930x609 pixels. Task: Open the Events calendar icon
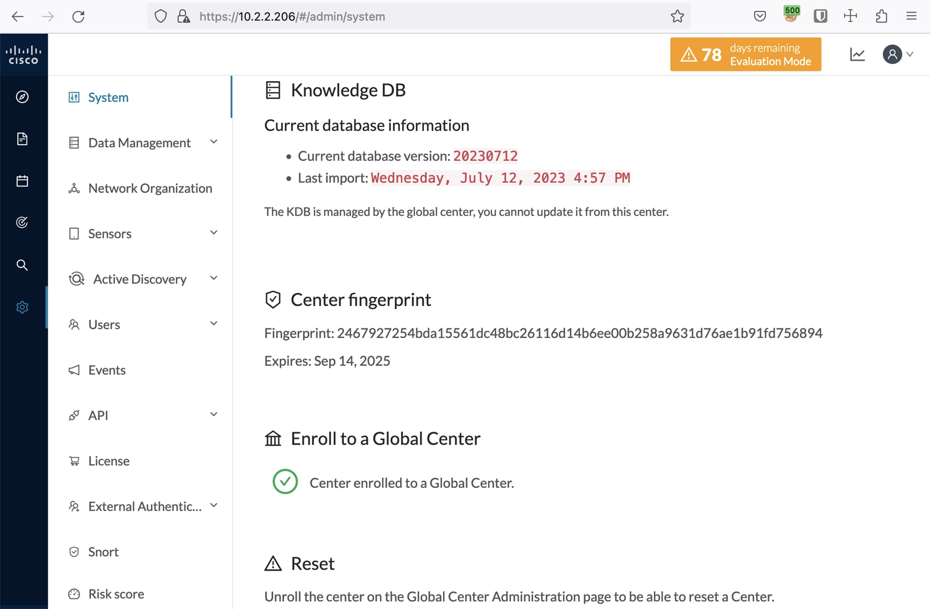click(x=22, y=181)
